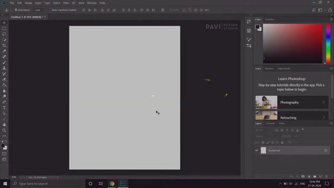Select the Line shape tool
Image resolution: width=334 pixels, height=188 pixels.
(4, 119)
